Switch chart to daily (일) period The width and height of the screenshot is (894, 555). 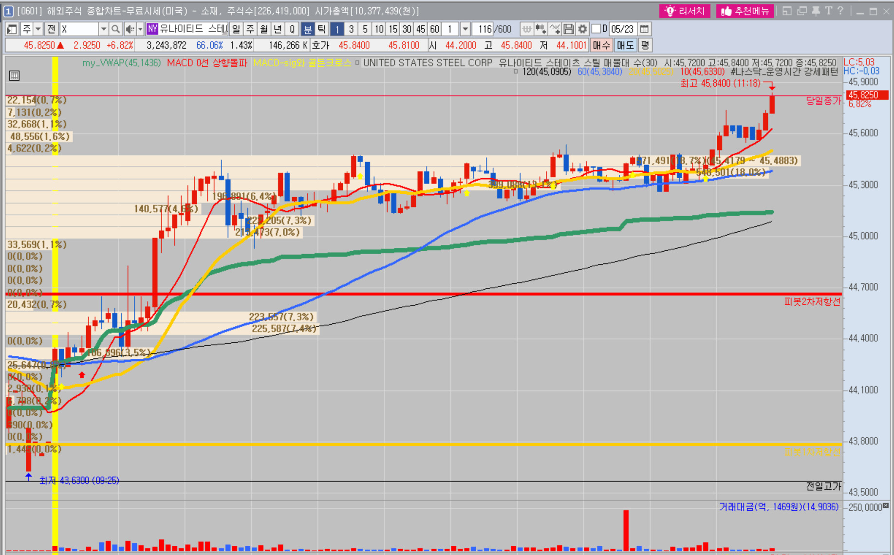tap(236, 29)
